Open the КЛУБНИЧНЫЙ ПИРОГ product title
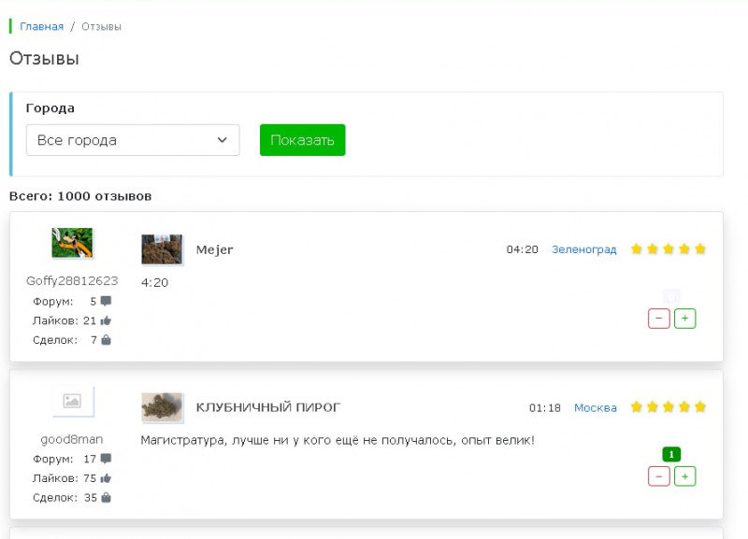 [268, 407]
